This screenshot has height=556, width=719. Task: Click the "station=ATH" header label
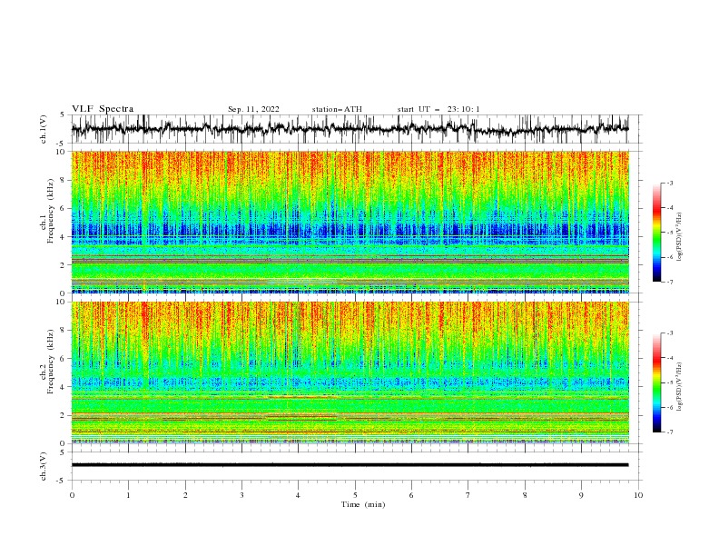(x=337, y=109)
